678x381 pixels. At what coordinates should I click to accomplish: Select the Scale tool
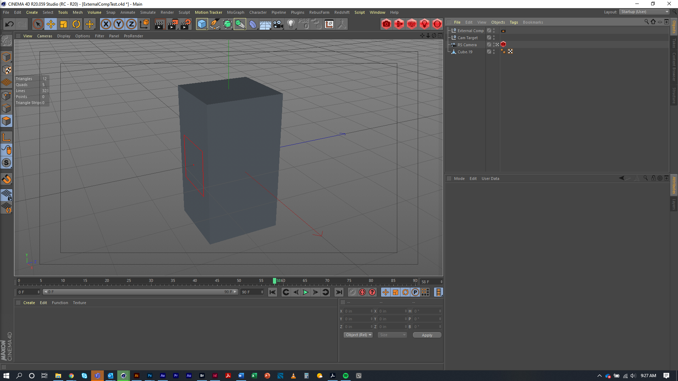coord(64,24)
